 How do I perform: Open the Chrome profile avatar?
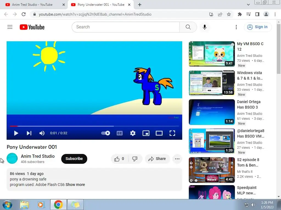pyautogui.click(x=266, y=14)
